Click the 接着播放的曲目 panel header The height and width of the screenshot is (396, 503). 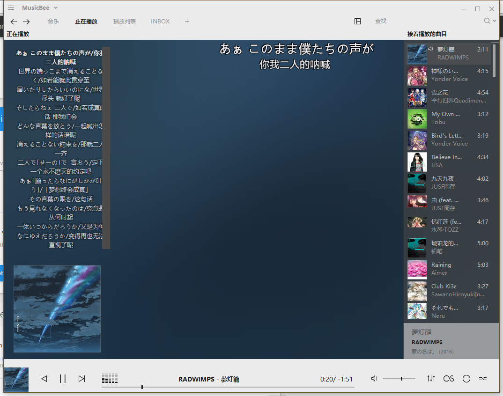[x=427, y=34]
